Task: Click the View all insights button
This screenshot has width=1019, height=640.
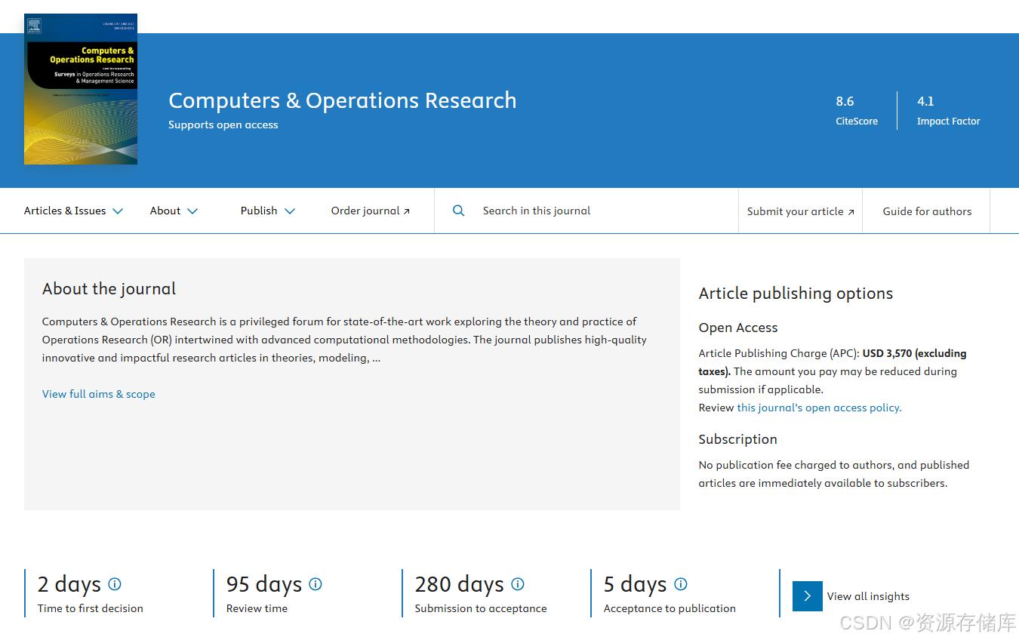Action: (868, 596)
